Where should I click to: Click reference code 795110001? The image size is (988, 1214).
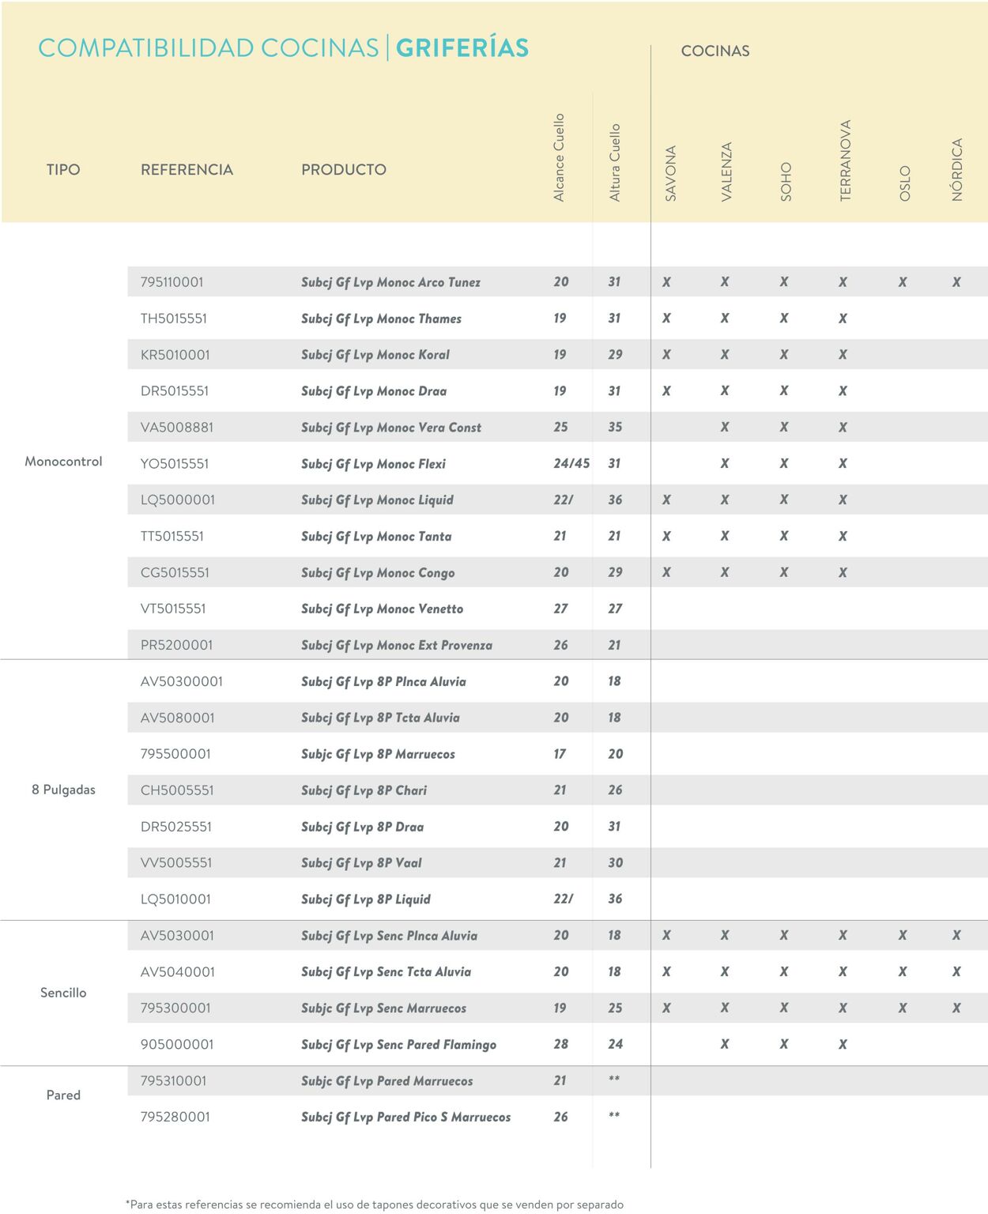(172, 282)
